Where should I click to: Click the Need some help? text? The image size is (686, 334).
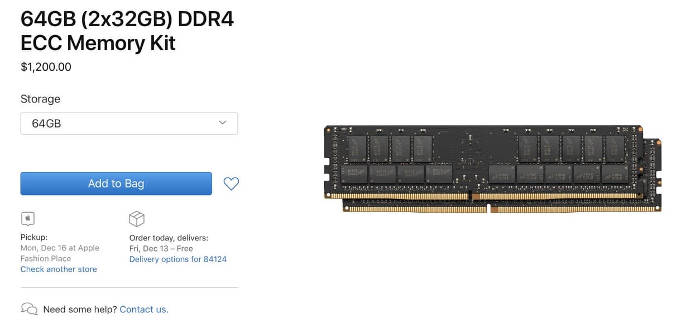[80, 310]
